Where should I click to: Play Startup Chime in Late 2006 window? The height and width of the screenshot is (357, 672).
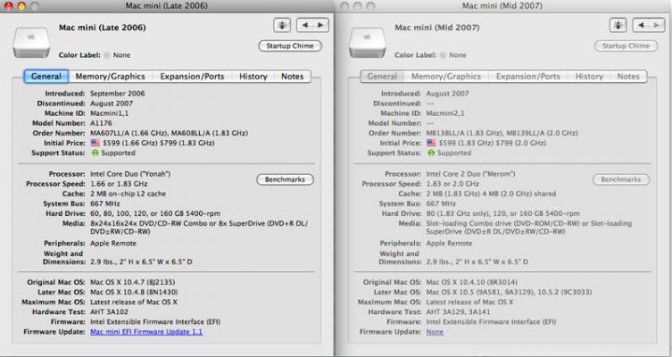(x=290, y=46)
